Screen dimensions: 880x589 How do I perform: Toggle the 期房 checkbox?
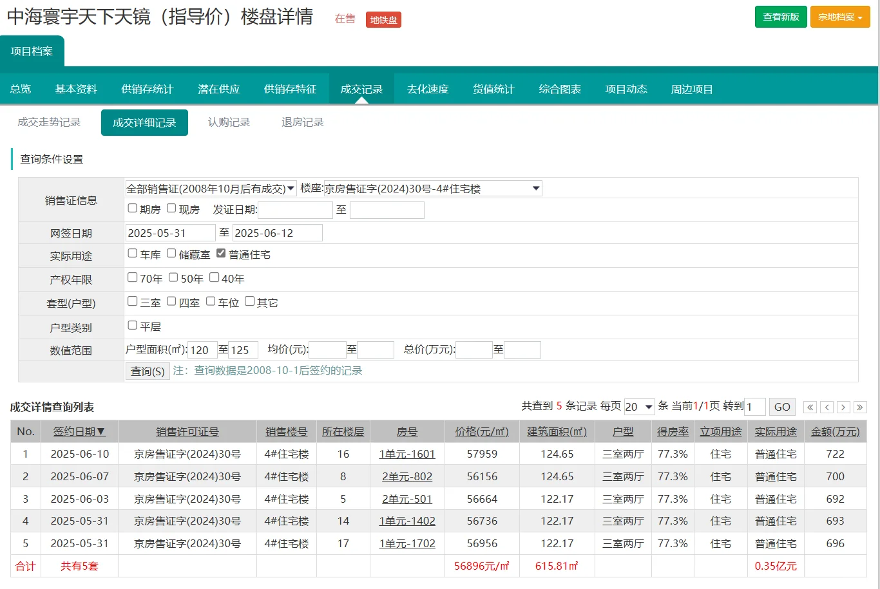[133, 208]
